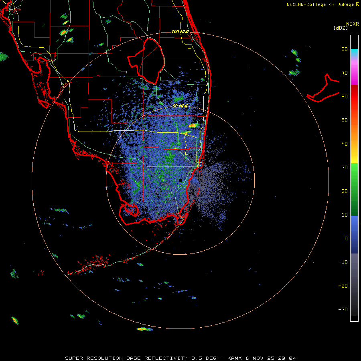Click the black radar site dot near Miami
Viewport: 361px width, 361px height.
tap(180, 180)
